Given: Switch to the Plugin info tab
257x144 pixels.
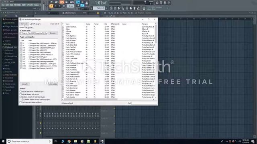Looking at the screenshot, I should point(29,28).
